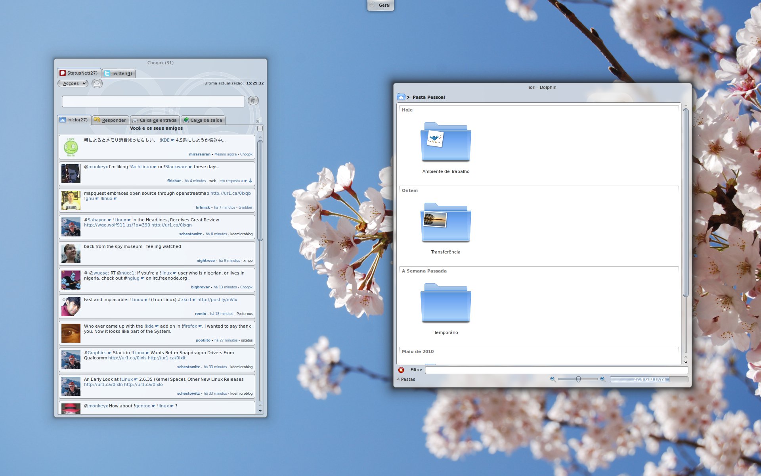The width and height of the screenshot is (761, 476).
Task: Switch to the StatusNet(27) account tab
Action: [79, 73]
